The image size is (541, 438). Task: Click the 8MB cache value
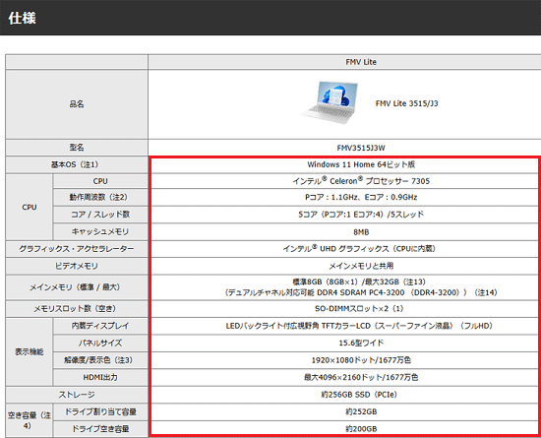pos(361,232)
